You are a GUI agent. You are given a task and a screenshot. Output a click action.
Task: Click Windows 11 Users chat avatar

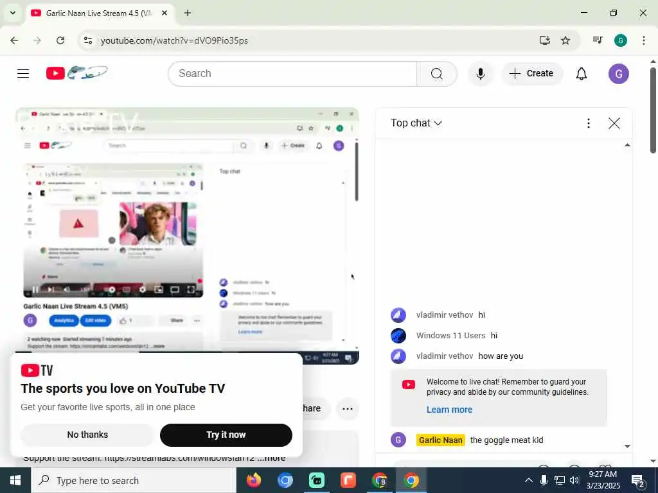point(398,335)
